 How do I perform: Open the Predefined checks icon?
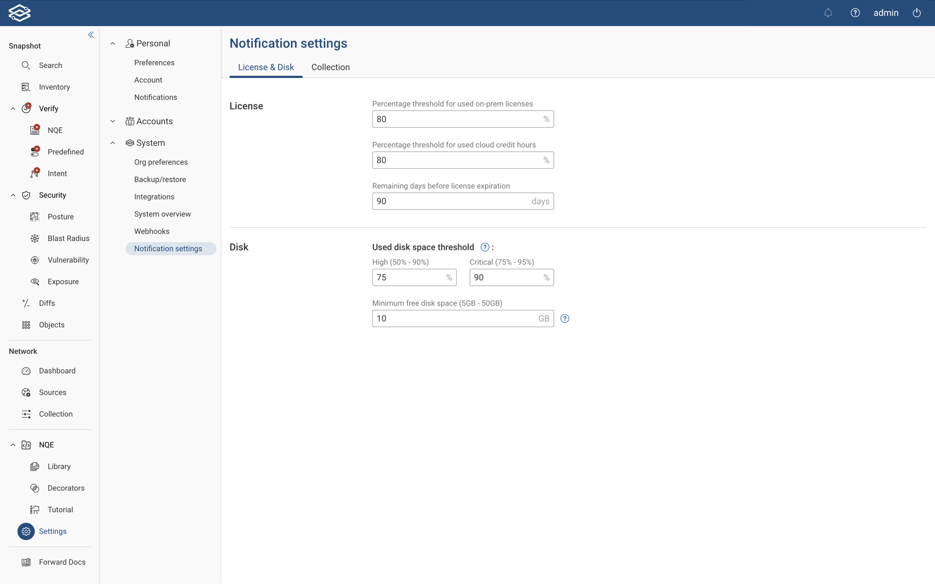tap(35, 151)
